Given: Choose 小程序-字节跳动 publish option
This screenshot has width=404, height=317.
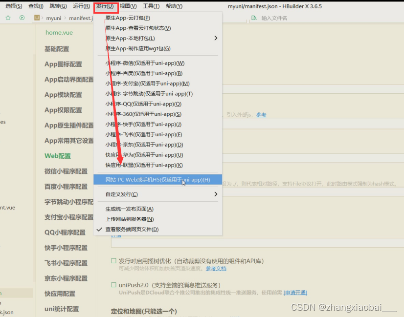Looking at the screenshot, I should pos(157,94).
